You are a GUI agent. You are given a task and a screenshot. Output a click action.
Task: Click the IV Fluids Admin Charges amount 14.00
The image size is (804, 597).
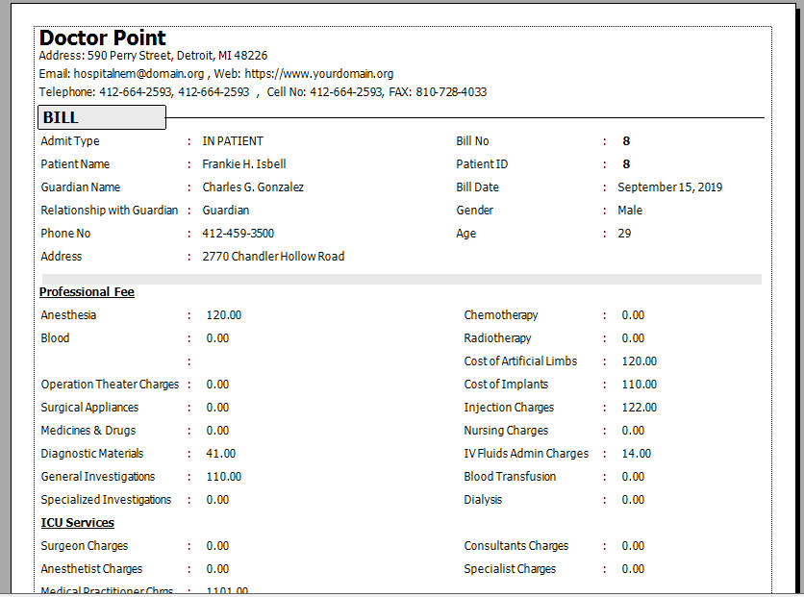click(637, 454)
